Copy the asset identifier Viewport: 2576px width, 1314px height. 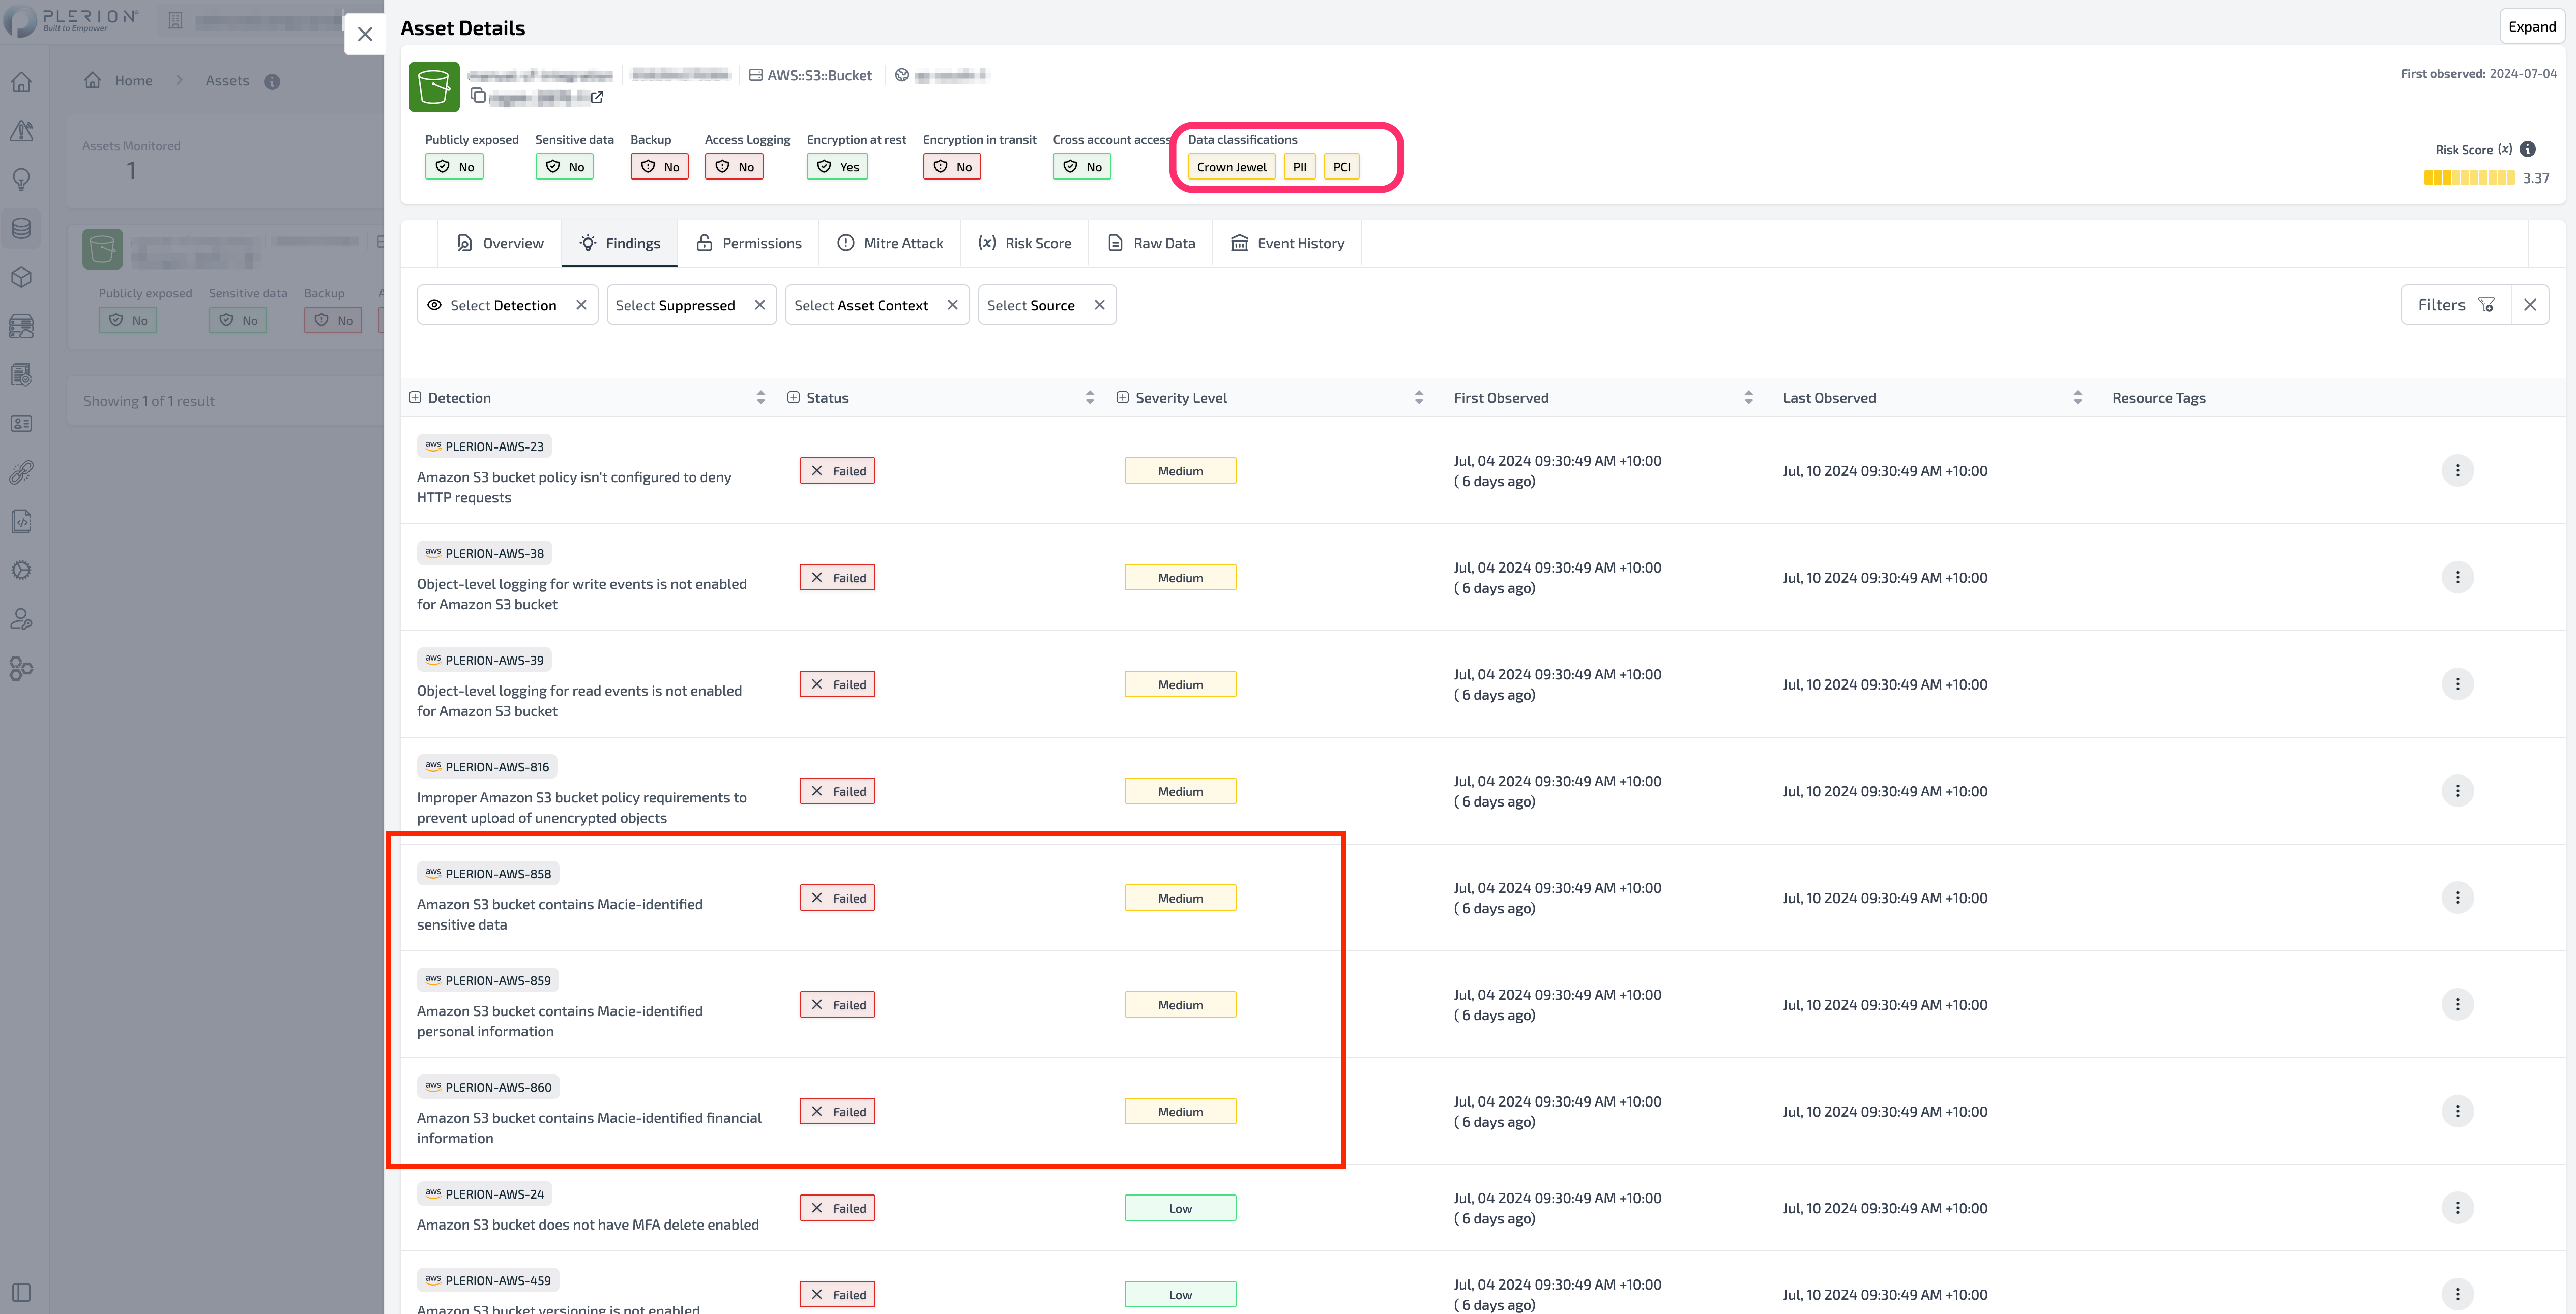tap(478, 96)
